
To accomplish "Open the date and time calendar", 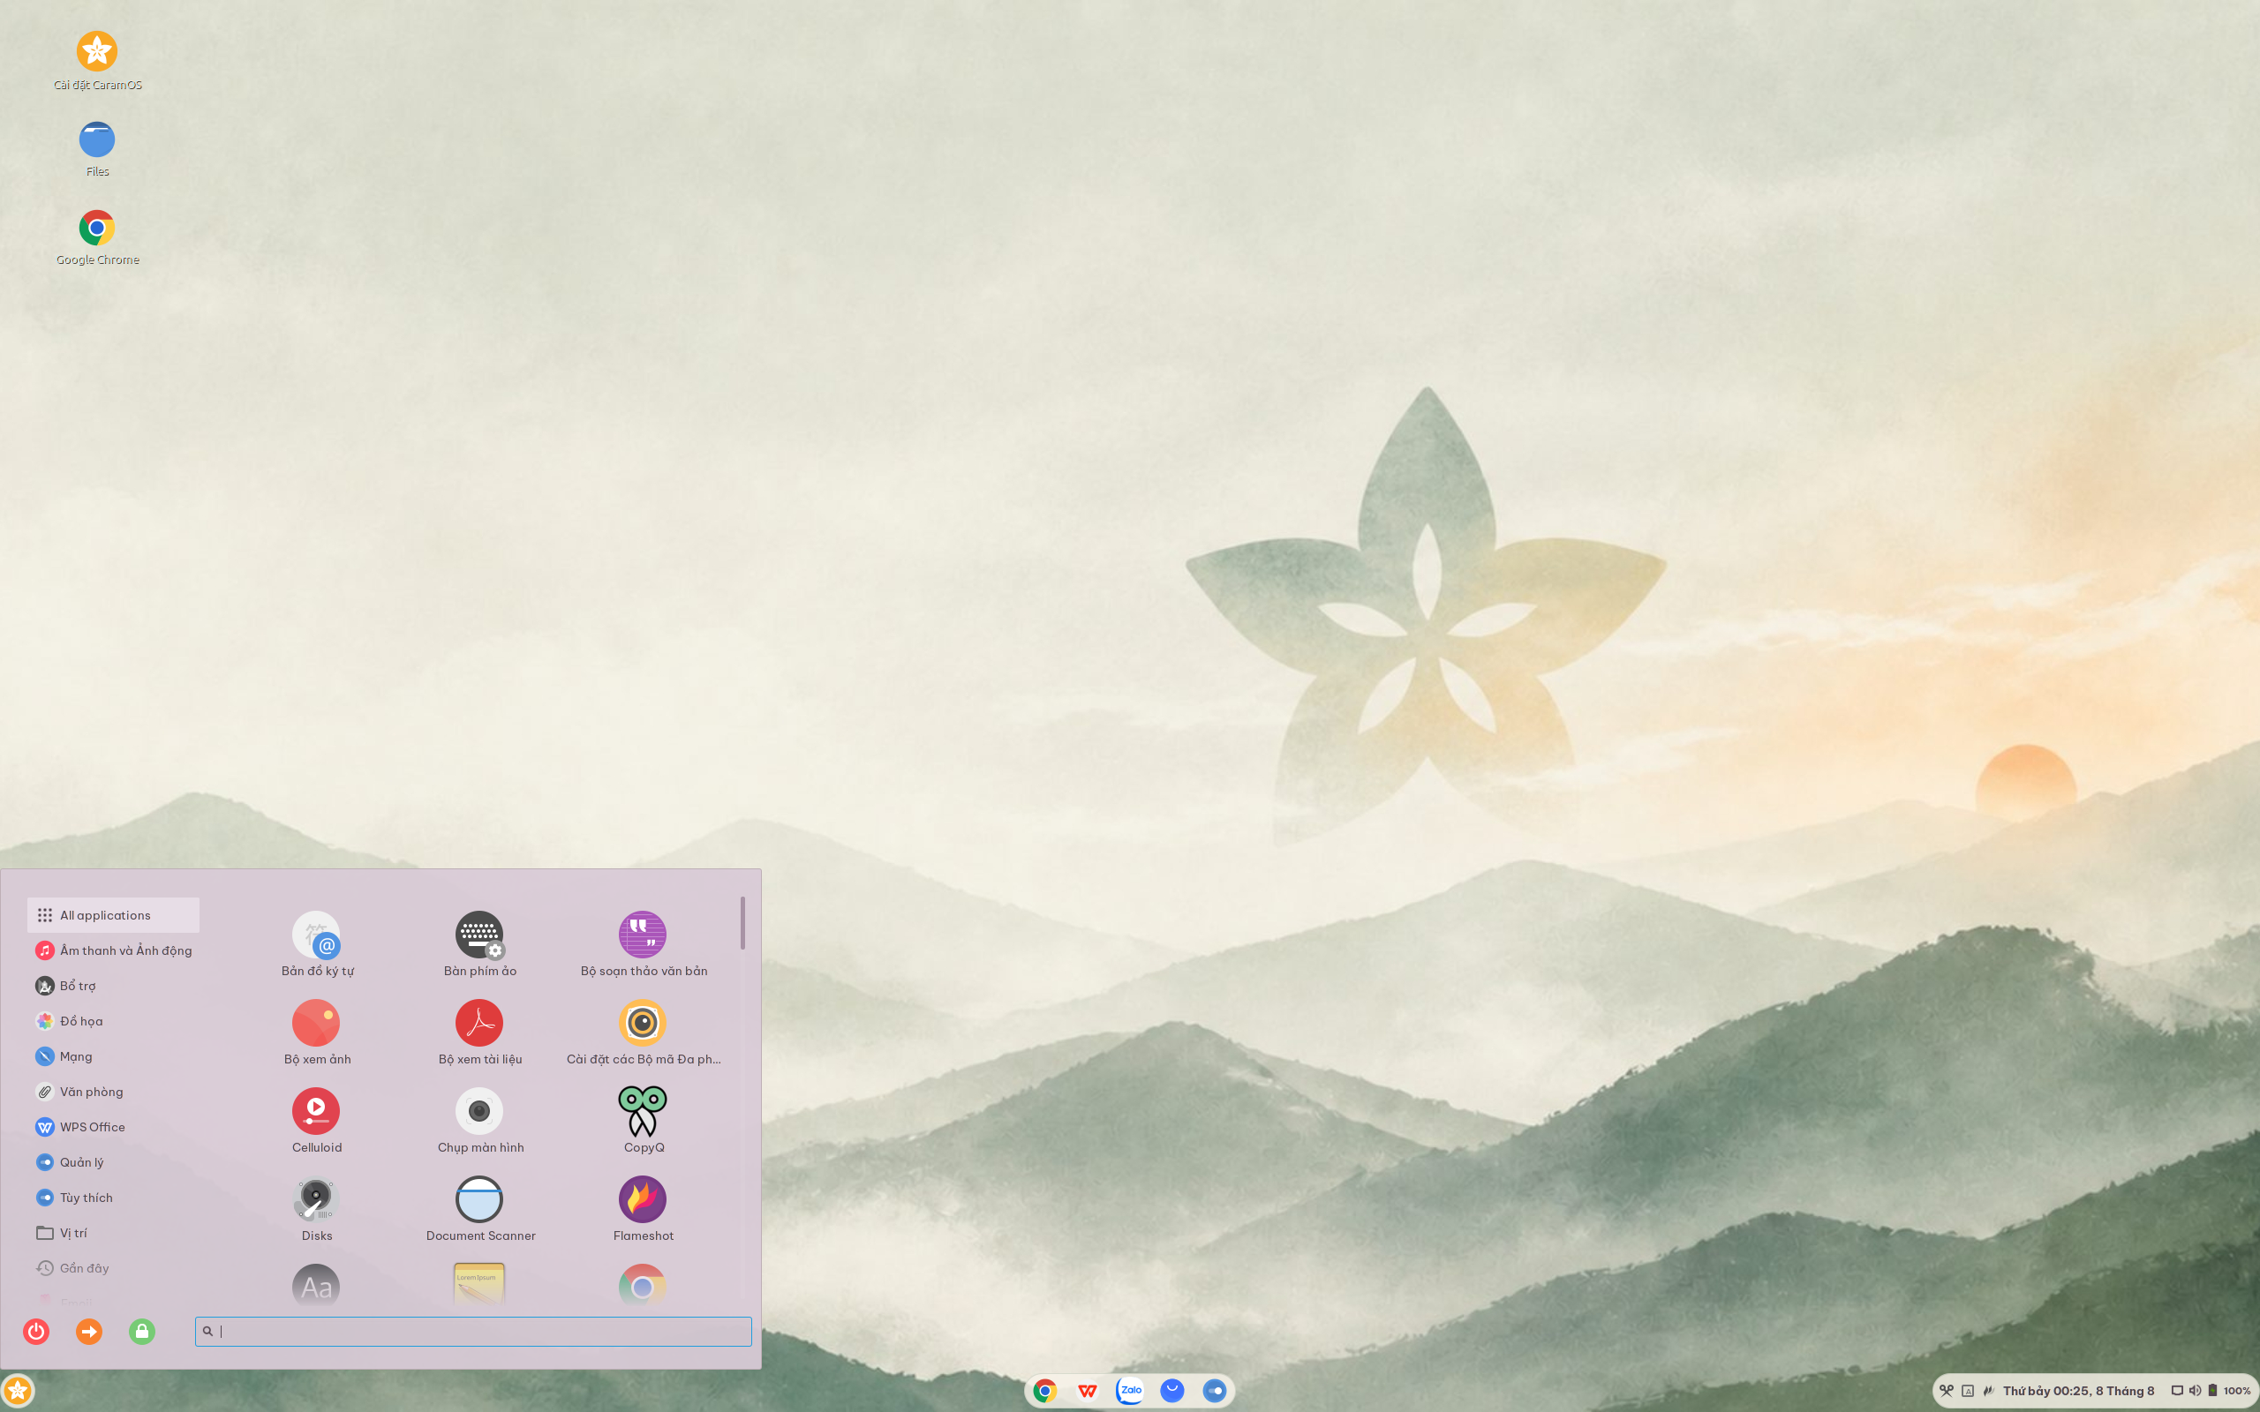I will [x=2078, y=1391].
